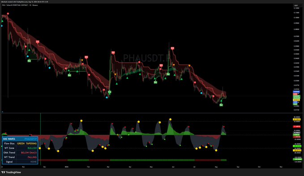Click the Apr label on time axis
The height and width of the screenshot is (176, 304).
(130, 167)
